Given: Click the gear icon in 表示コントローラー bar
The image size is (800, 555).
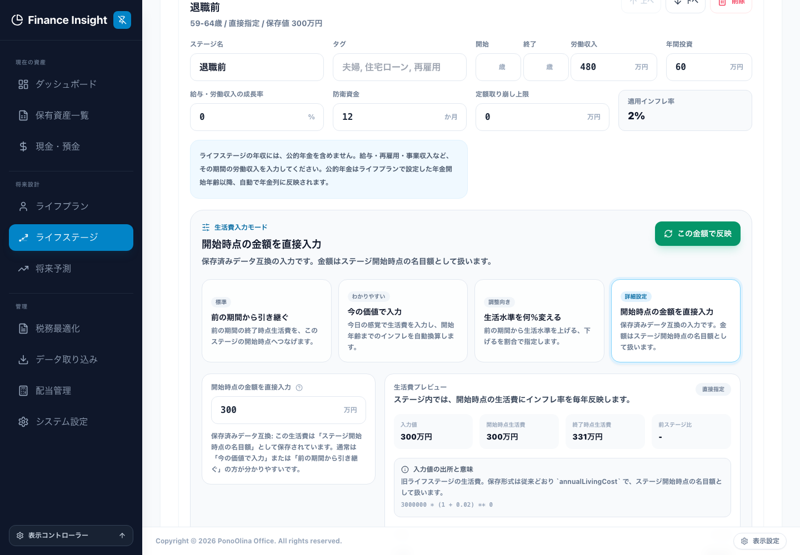Looking at the screenshot, I should click(20, 536).
